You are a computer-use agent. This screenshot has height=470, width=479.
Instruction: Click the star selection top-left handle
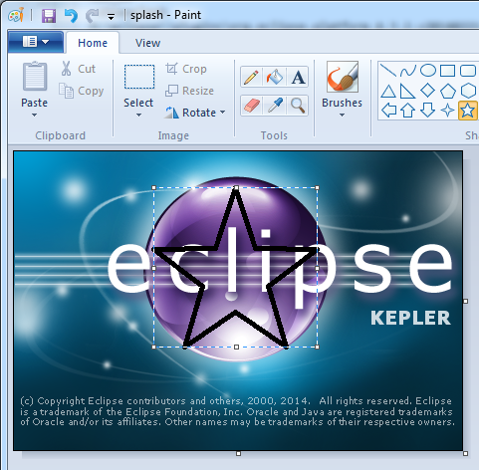pyautogui.click(x=153, y=187)
